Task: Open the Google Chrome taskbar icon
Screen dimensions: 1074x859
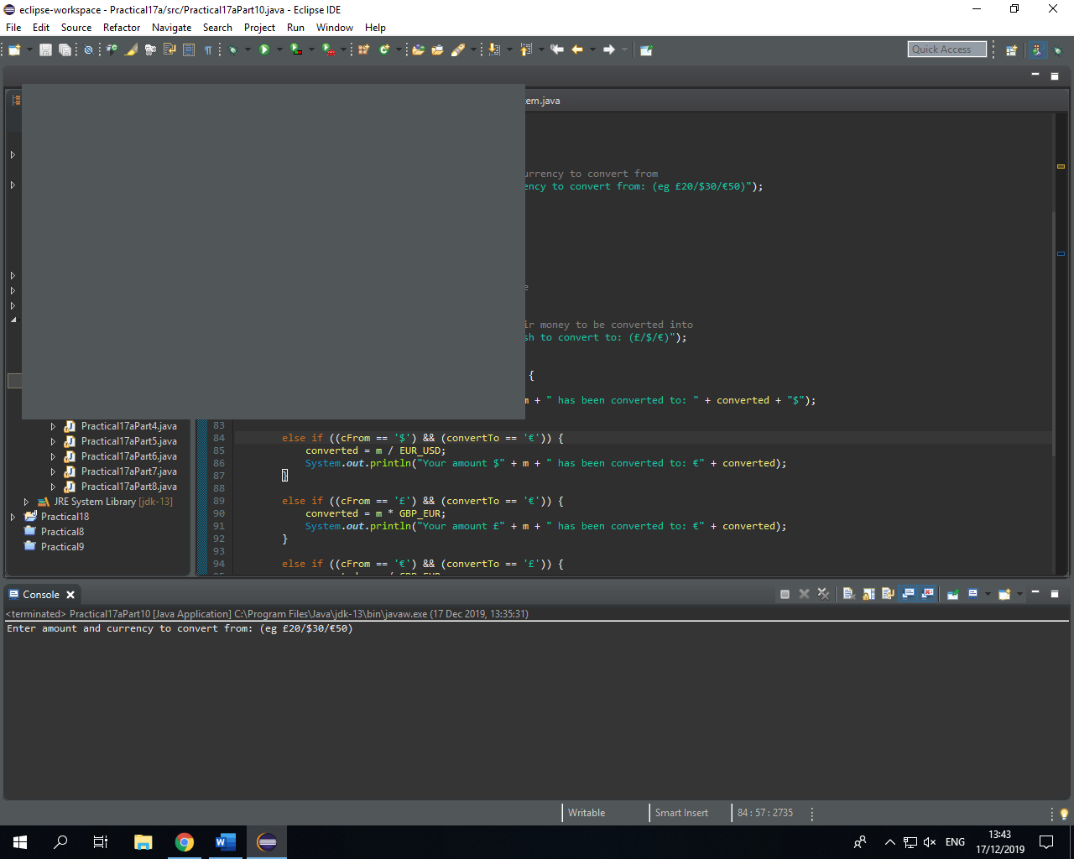Action: coord(185,842)
